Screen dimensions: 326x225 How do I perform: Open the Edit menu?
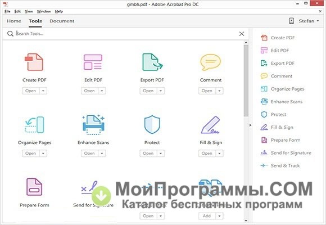point(17,11)
